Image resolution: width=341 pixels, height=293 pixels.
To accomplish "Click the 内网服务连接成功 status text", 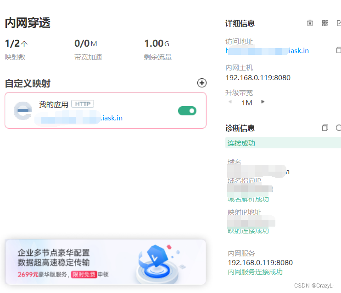I will (x=255, y=271).
